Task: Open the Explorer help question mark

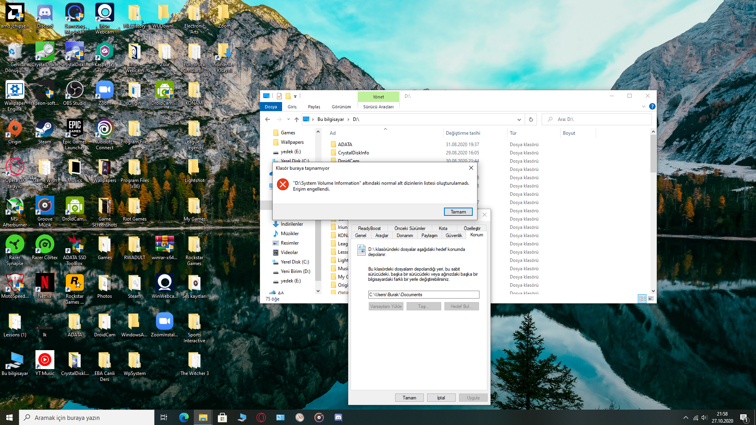Action: [x=652, y=106]
